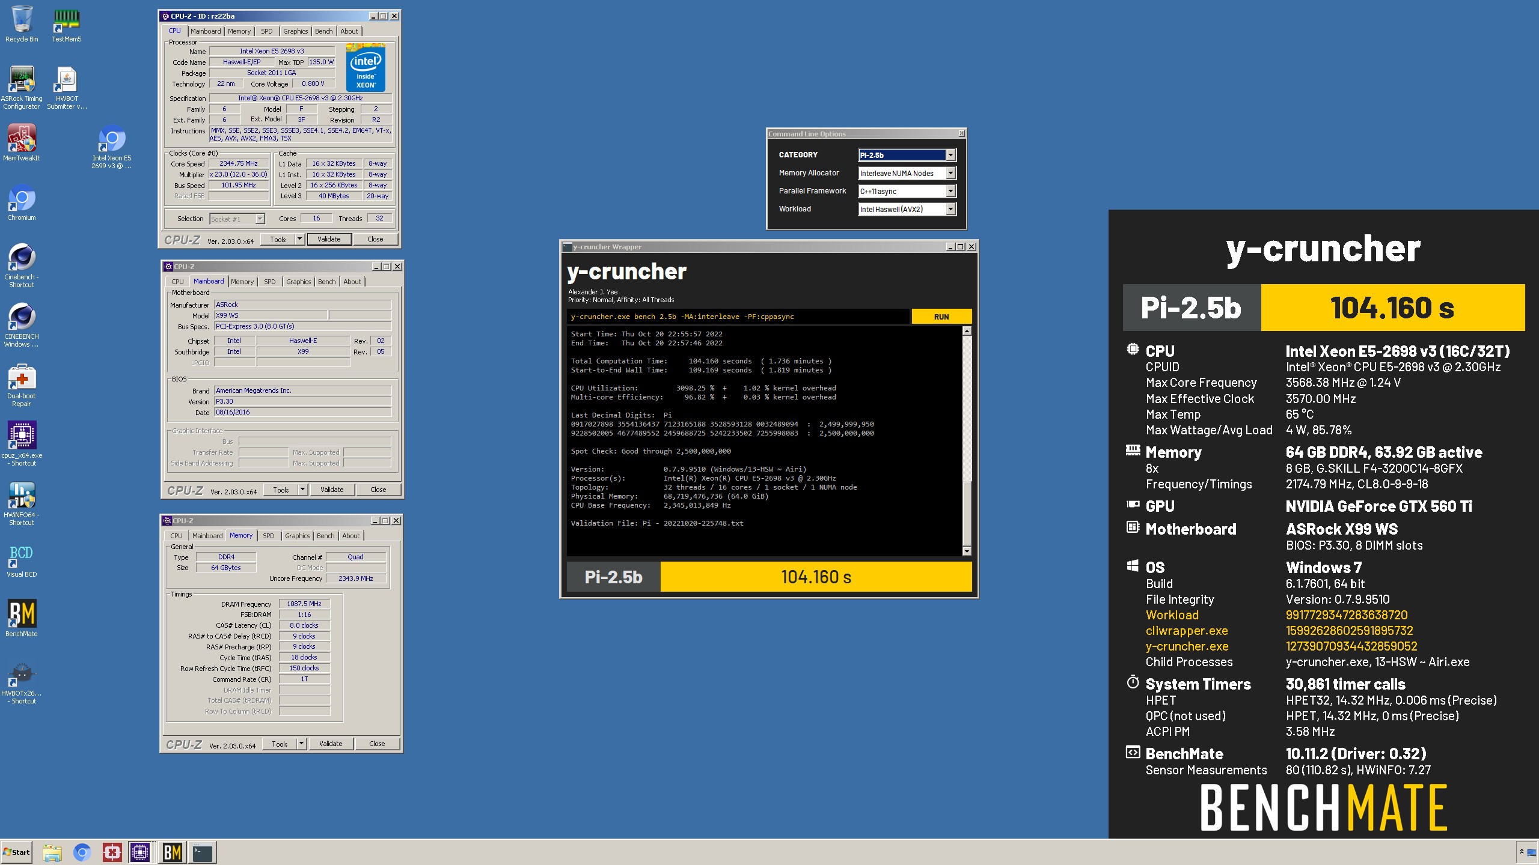Click 'Validation File: Pi - 20221020-225748.txt'

657,523
